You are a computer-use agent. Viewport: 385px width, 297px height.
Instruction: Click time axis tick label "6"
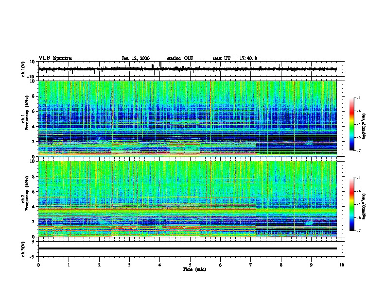click(221, 265)
